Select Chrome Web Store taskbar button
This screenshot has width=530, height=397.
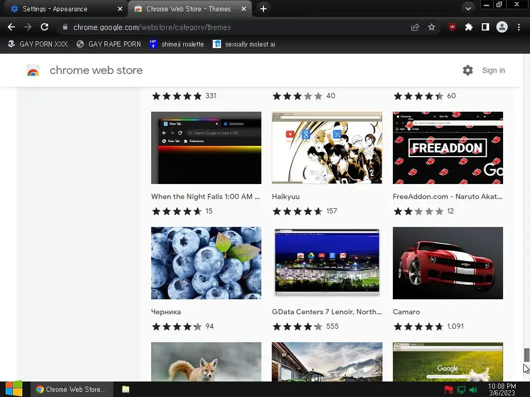click(71, 389)
